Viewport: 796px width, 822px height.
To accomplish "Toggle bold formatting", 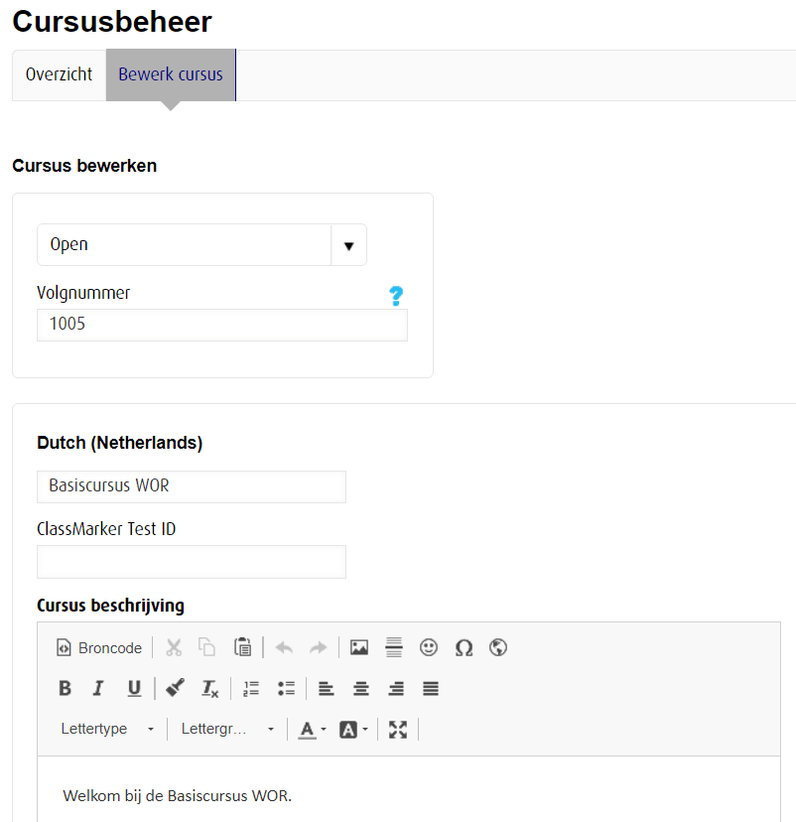I will pos(66,688).
